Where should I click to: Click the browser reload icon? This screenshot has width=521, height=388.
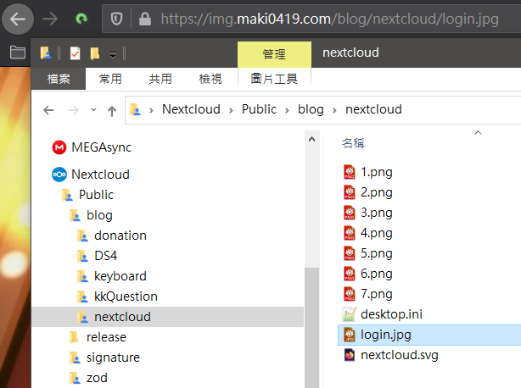pyautogui.click(x=81, y=17)
